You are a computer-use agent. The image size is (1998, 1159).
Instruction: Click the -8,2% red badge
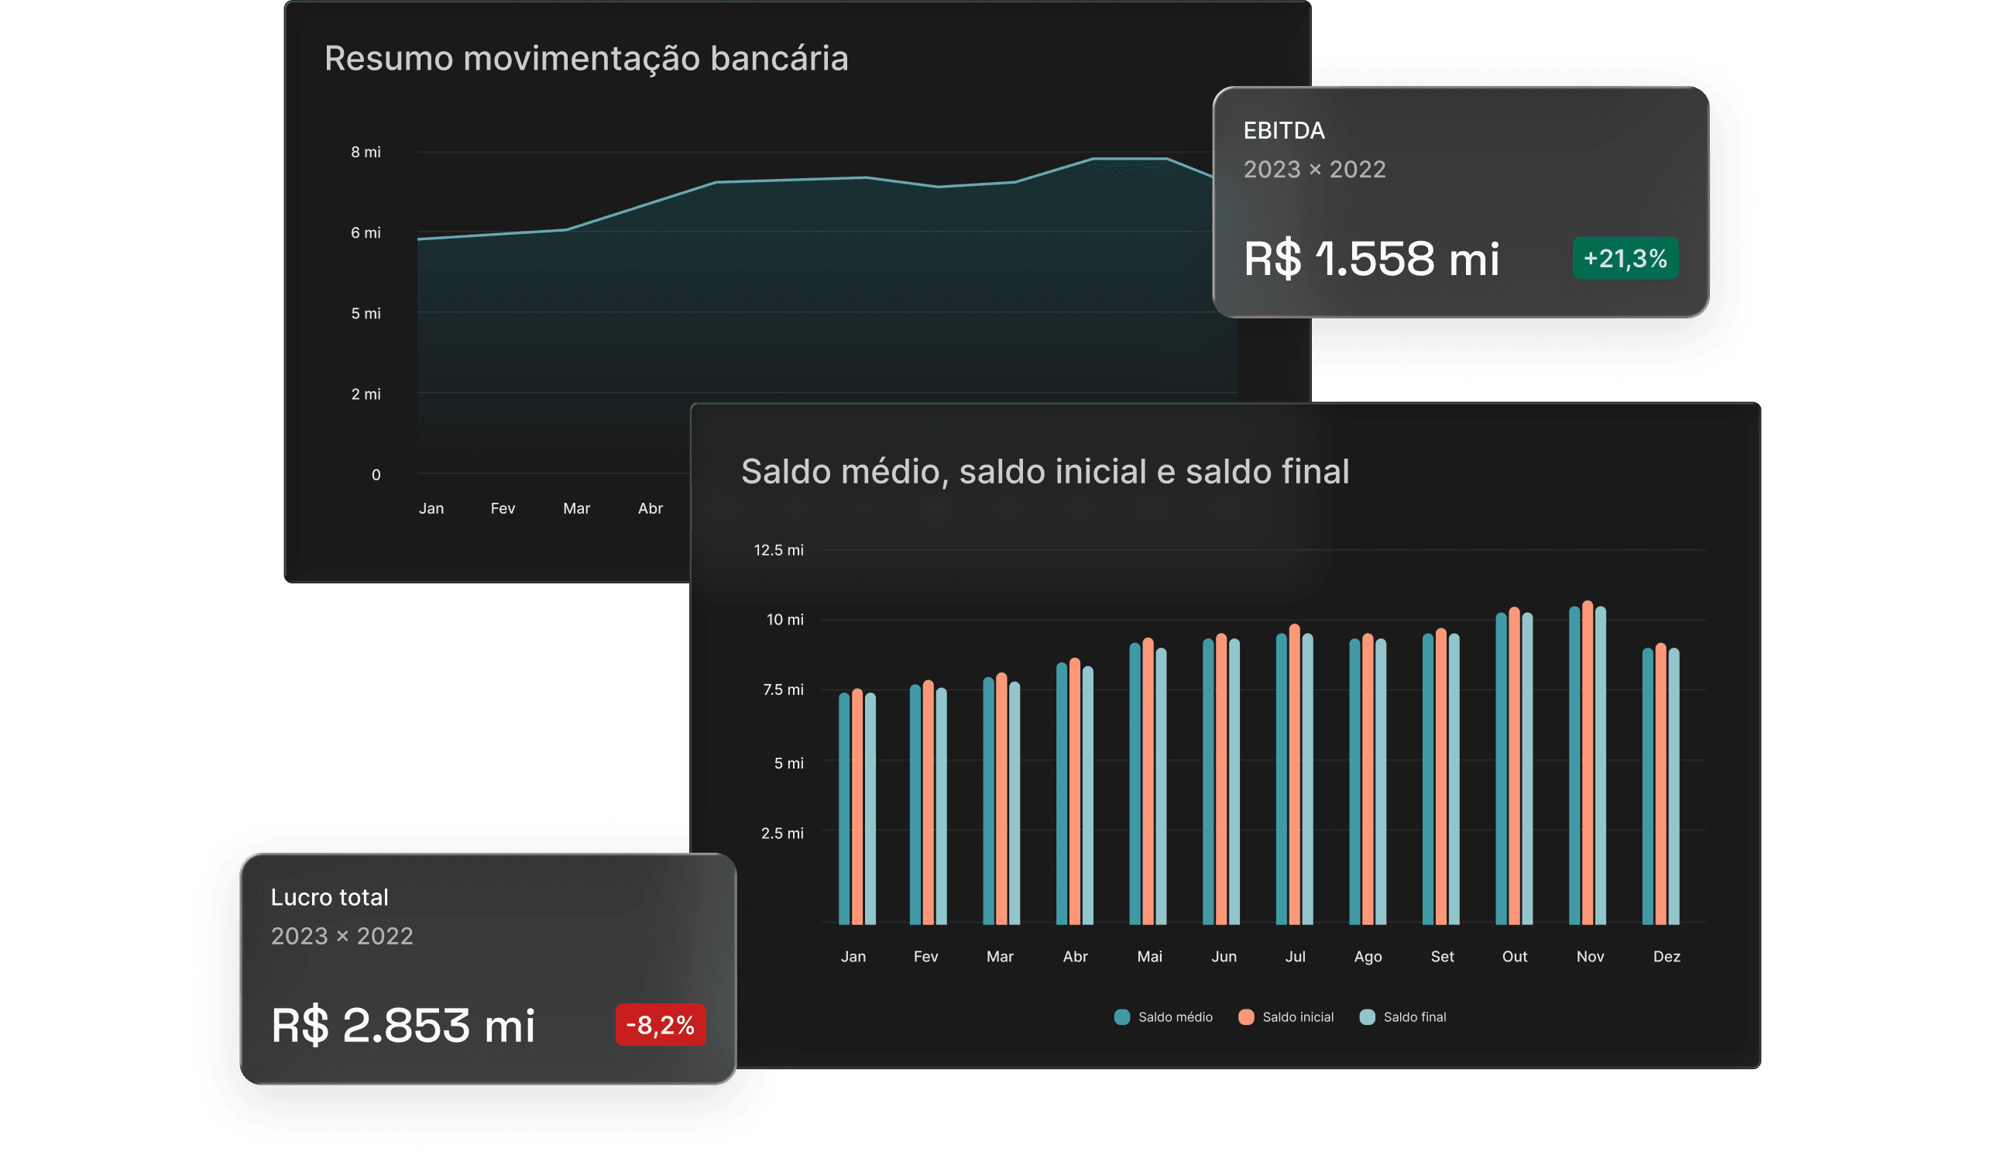[660, 1025]
